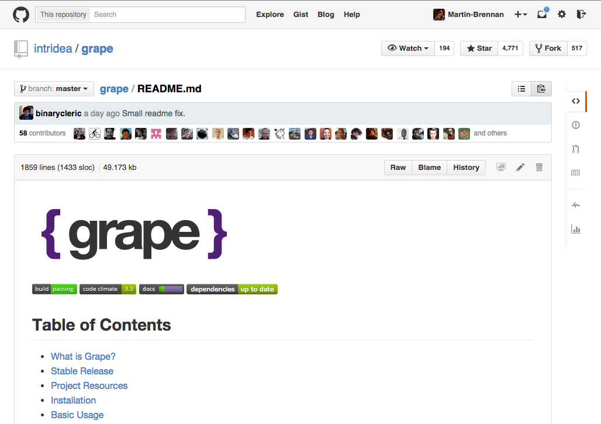Image resolution: width=601 pixels, height=424 pixels.
Task: Open the grape repository title link
Action: pos(97,48)
